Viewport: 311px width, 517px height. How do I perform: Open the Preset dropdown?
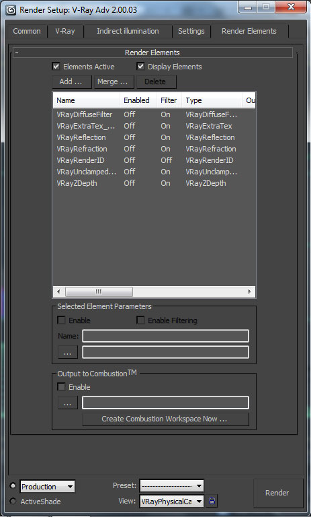point(171,485)
